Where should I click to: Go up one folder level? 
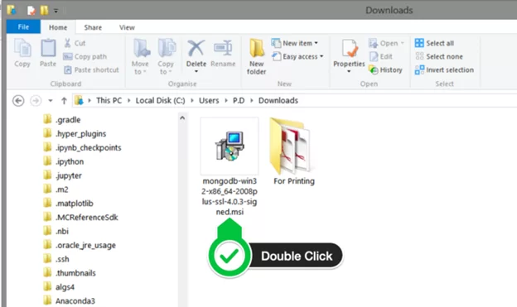tap(64, 100)
